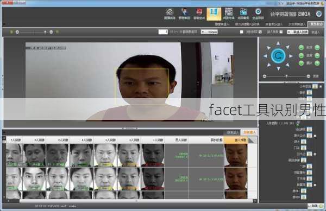
Task: Toggle the standalone white checkbox in the filter bar
Action: (x=242, y=32)
